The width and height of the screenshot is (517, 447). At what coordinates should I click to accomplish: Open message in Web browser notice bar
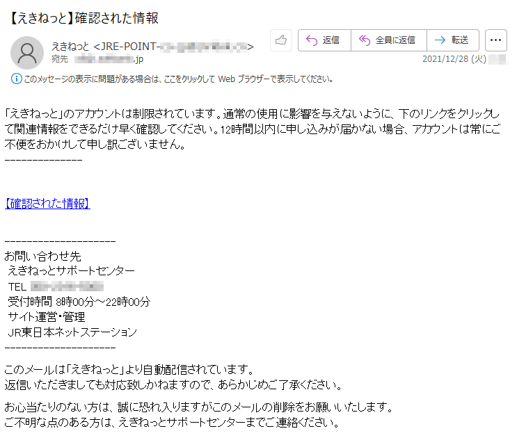(178, 79)
